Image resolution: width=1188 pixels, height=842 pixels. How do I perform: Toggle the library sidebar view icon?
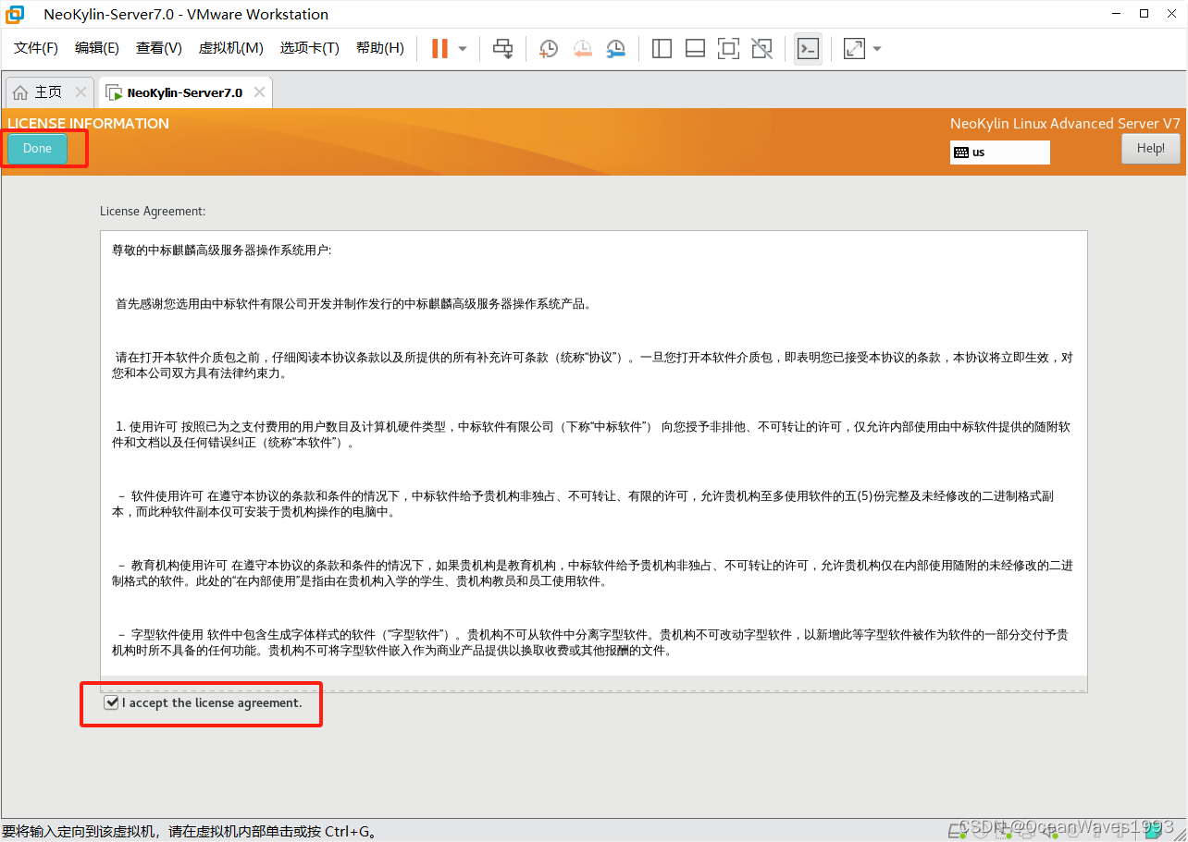pyautogui.click(x=662, y=48)
